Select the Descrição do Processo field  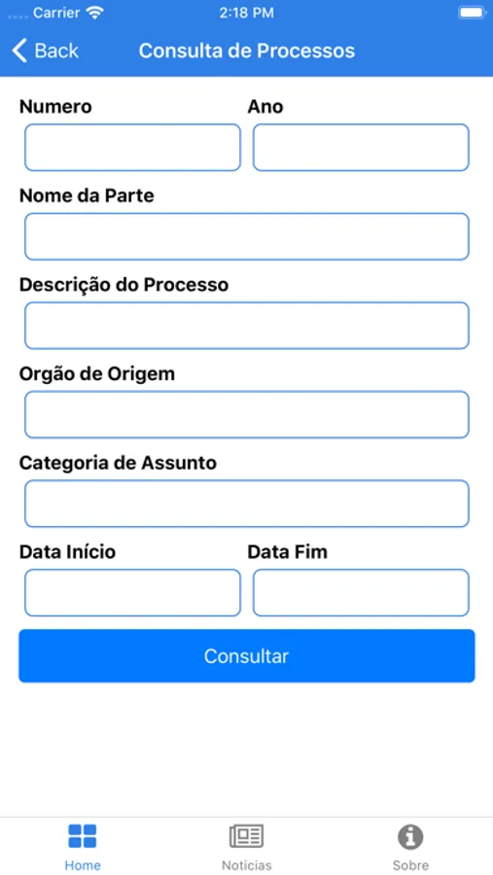click(x=247, y=326)
